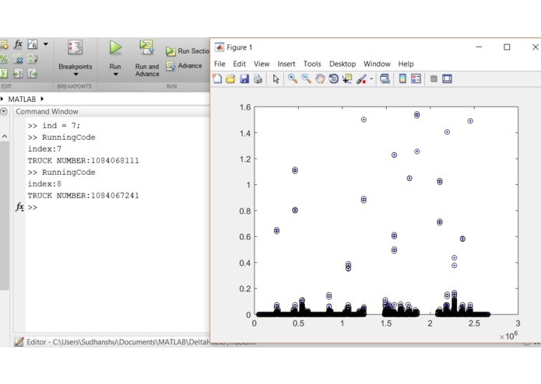Open the Window menu in Figure 1

(377, 64)
